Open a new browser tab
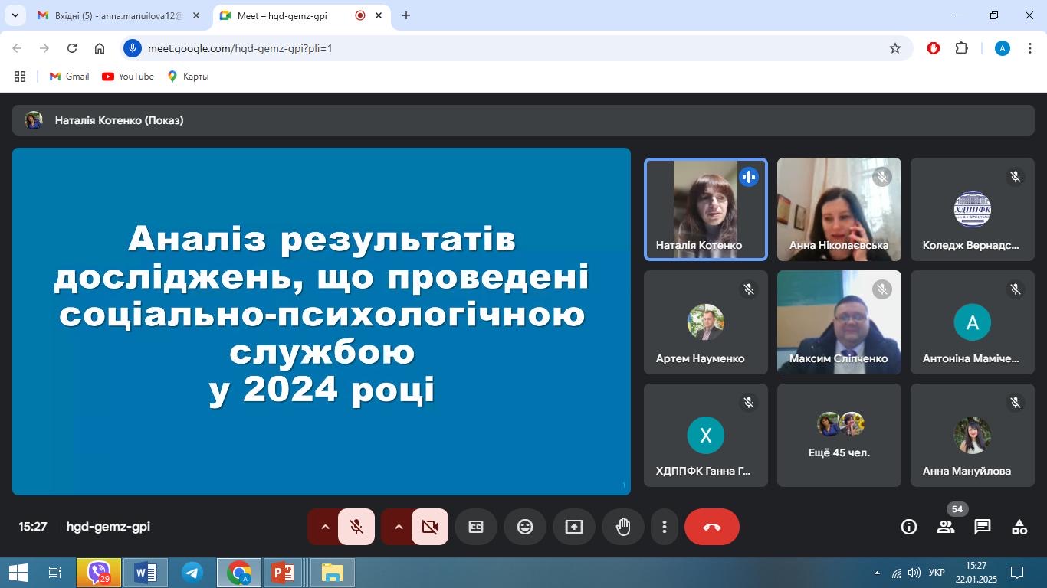The width and height of the screenshot is (1047, 588). (x=406, y=15)
